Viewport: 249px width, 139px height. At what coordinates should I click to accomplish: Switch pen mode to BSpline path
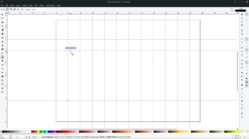click(x=15, y=10)
